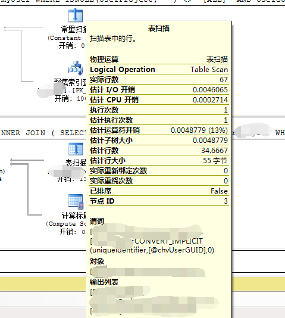This screenshot has width=285, height=318.
Task: Click the Table Scan operator icon
Action: [76, 149]
